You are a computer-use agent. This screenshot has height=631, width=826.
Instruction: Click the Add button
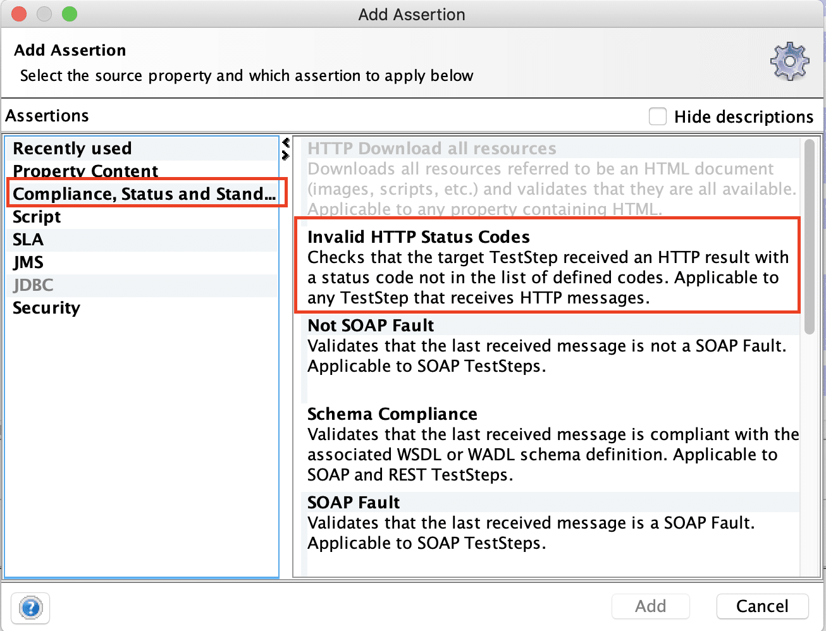pos(650,606)
